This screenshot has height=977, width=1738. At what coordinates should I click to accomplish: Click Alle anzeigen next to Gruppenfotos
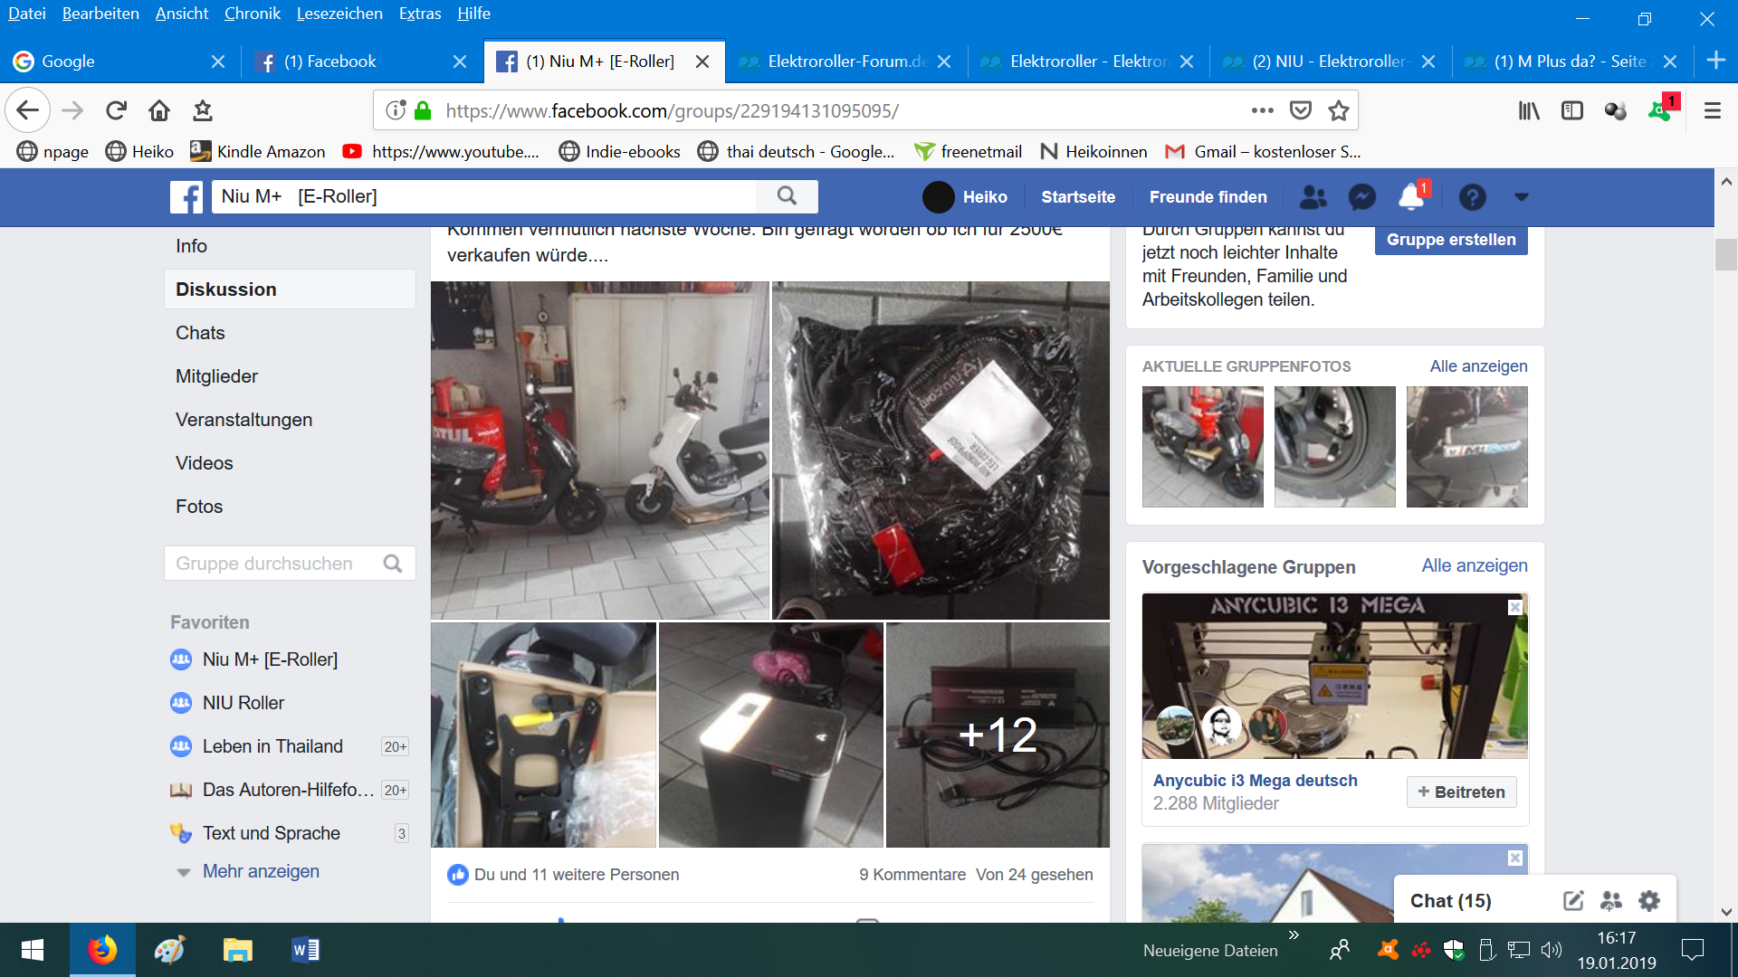point(1478,366)
